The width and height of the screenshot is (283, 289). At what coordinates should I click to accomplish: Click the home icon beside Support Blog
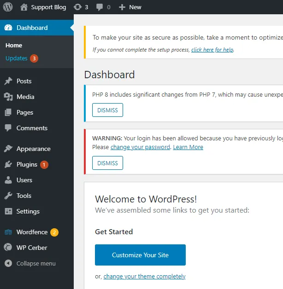click(x=24, y=7)
